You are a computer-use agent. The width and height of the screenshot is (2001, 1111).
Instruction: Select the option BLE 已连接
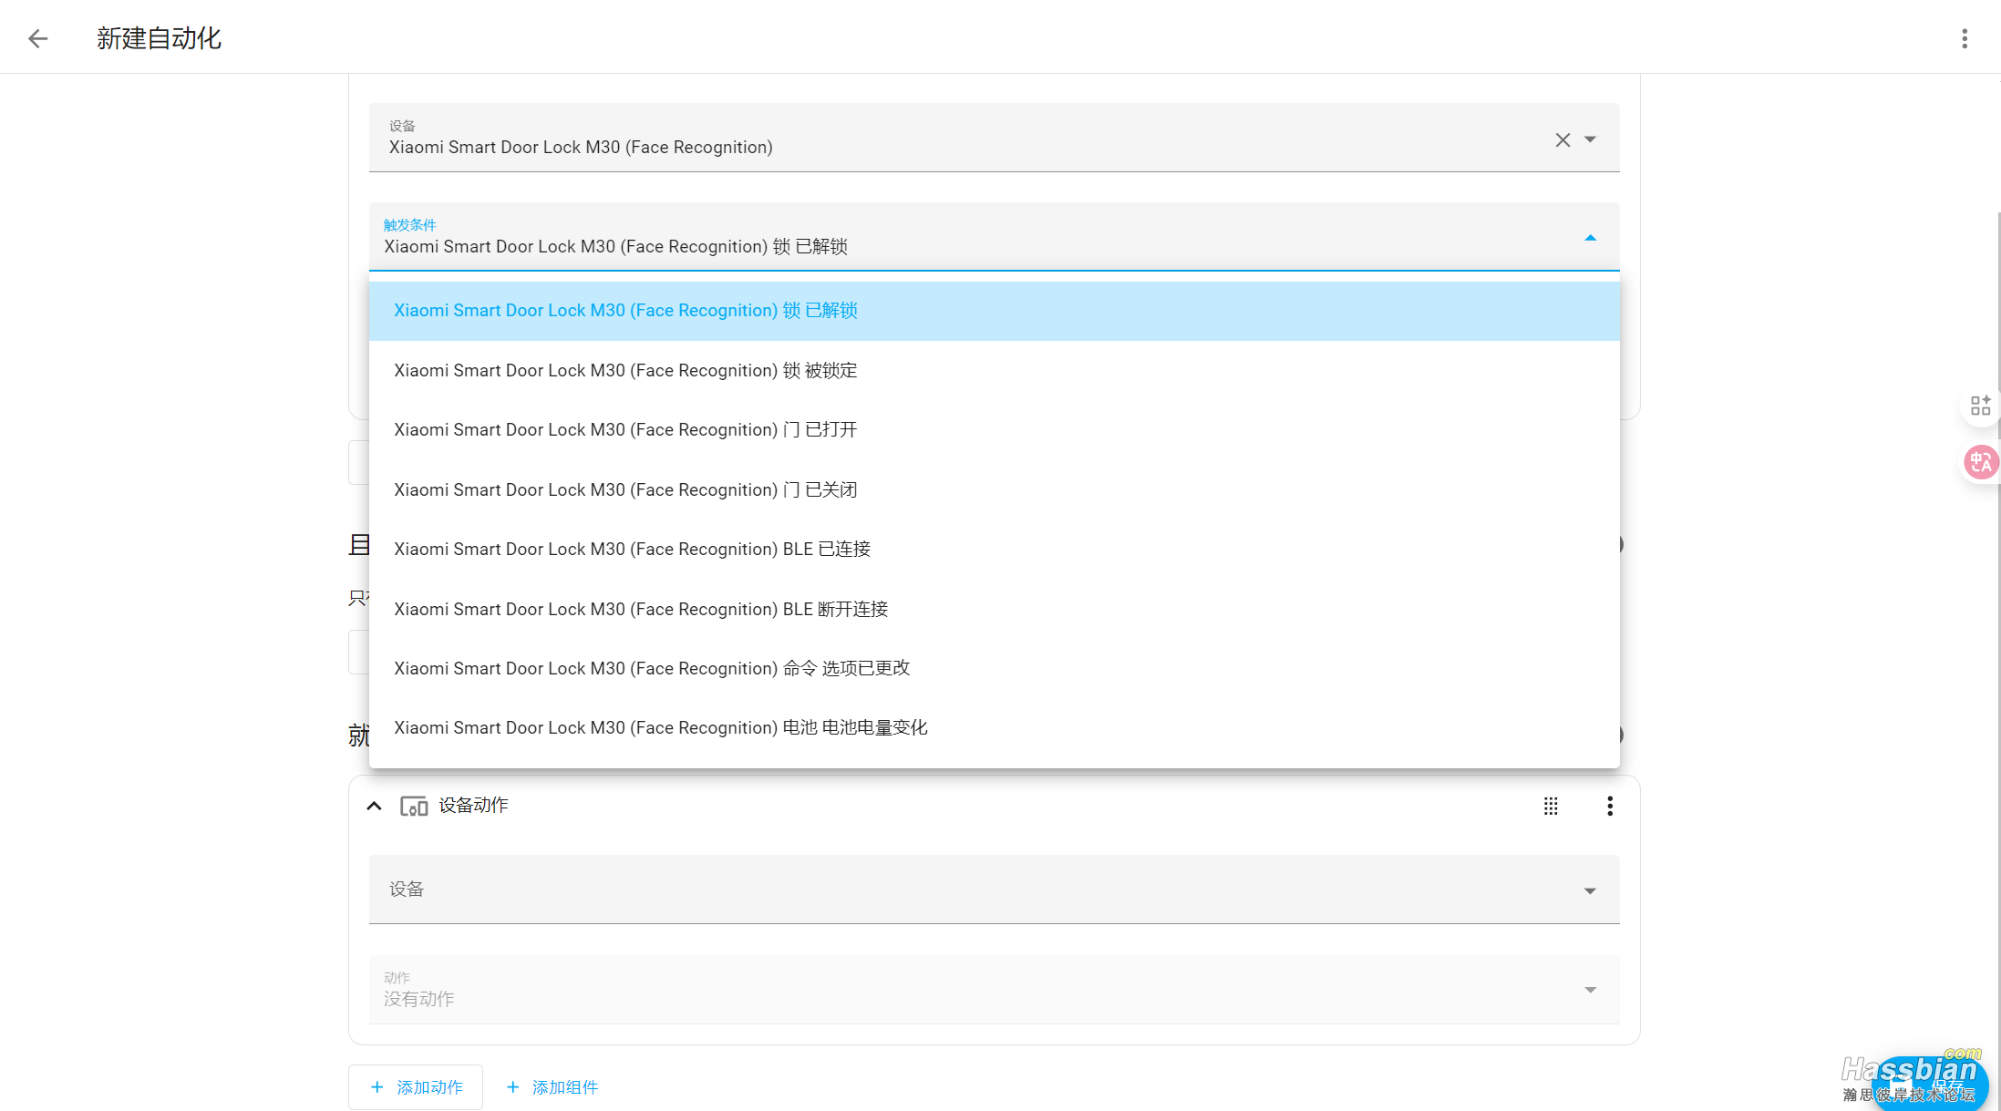(x=995, y=549)
